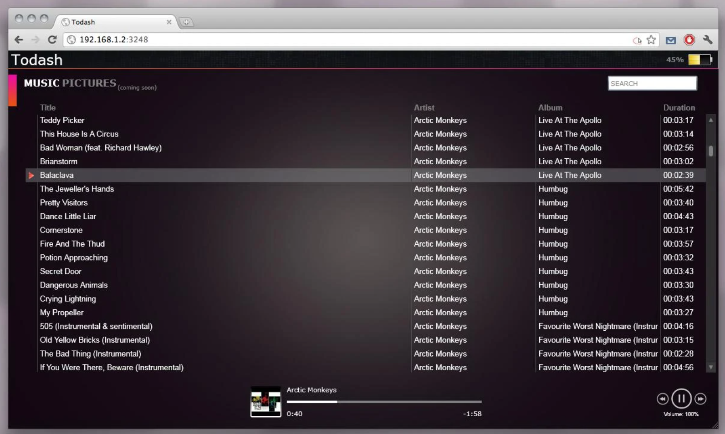Click Humbug album cell of Cornerstone row
This screenshot has width=725, height=434.
tap(553, 230)
